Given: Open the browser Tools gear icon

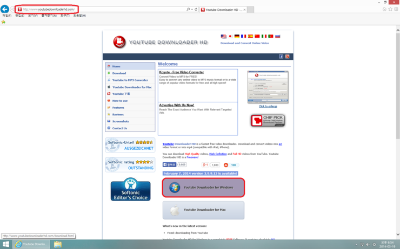Looking at the screenshot, I should tap(396, 9).
